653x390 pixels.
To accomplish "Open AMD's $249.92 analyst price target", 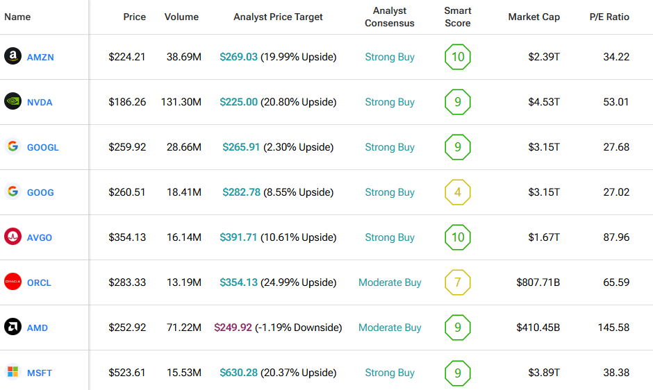I will (233, 328).
